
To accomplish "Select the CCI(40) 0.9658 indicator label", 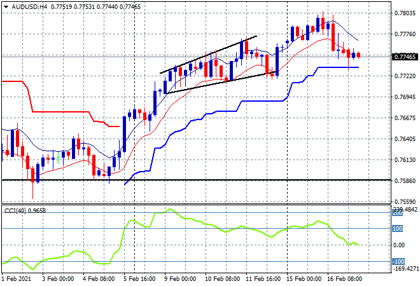I will pos(25,211).
